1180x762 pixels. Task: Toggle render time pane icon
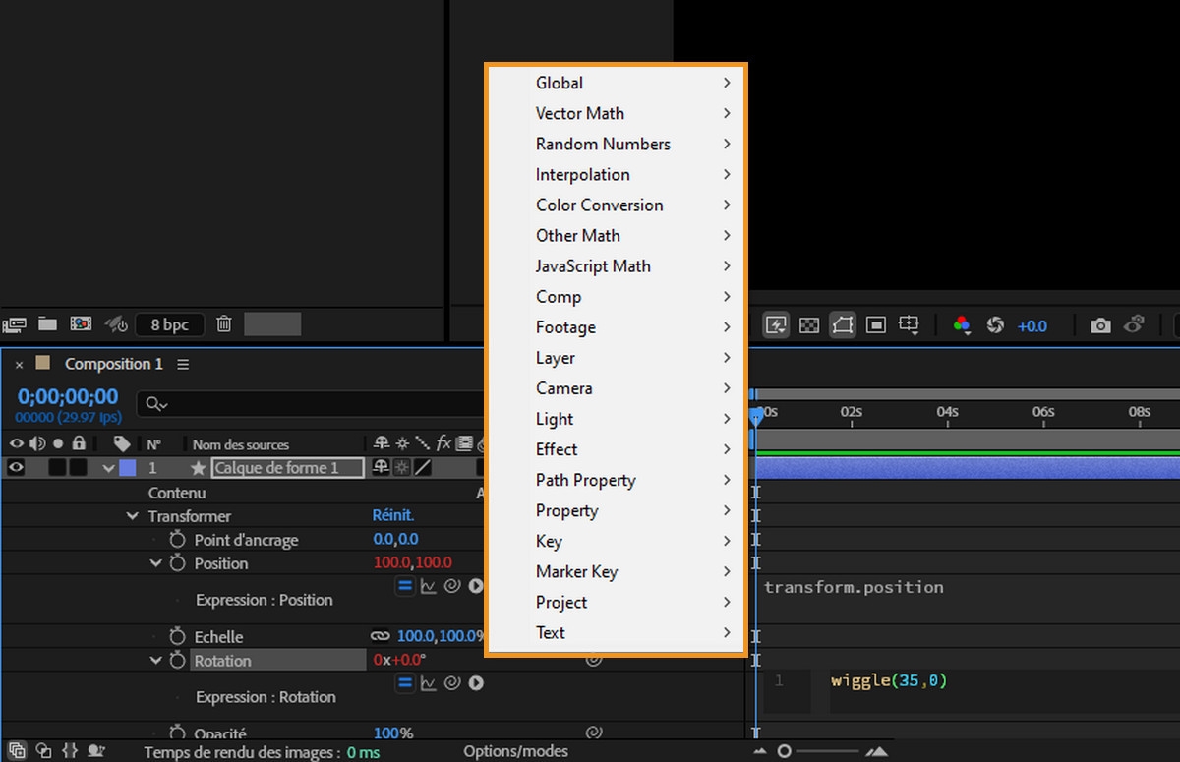click(96, 750)
